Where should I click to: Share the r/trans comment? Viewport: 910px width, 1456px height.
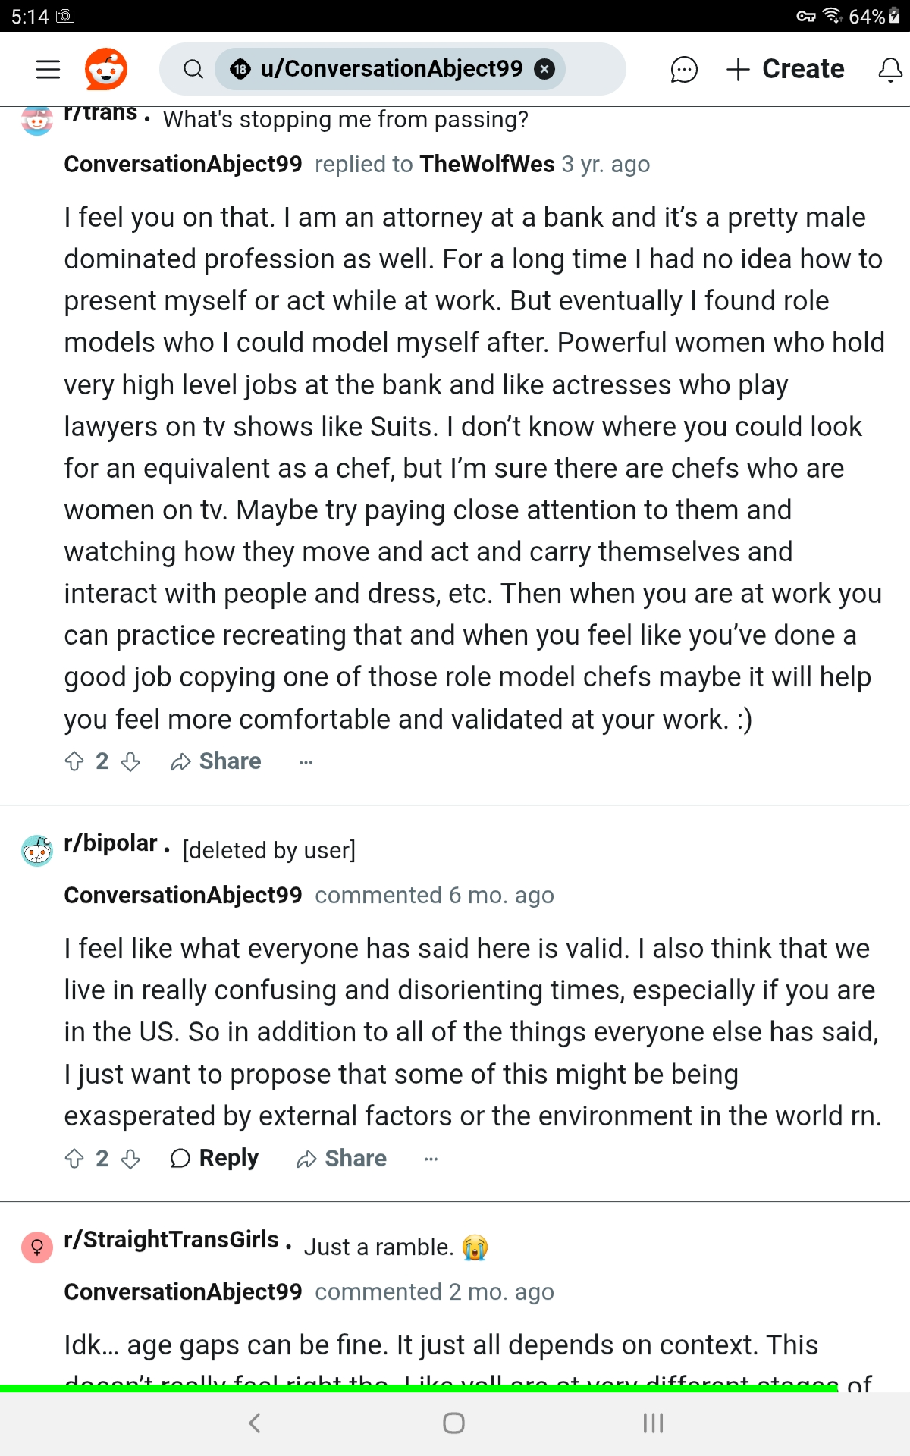216,761
